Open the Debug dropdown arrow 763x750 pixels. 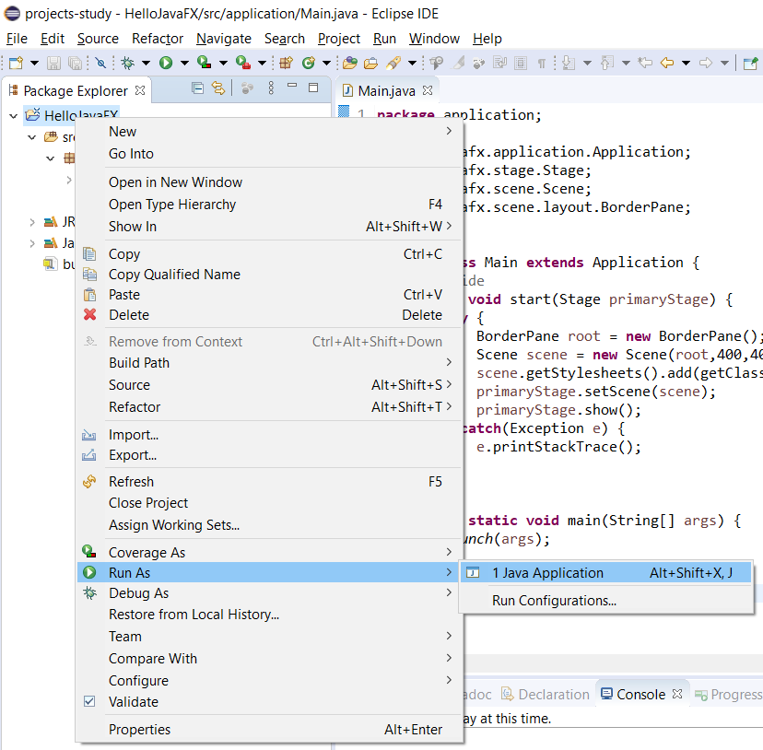click(146, 63)
